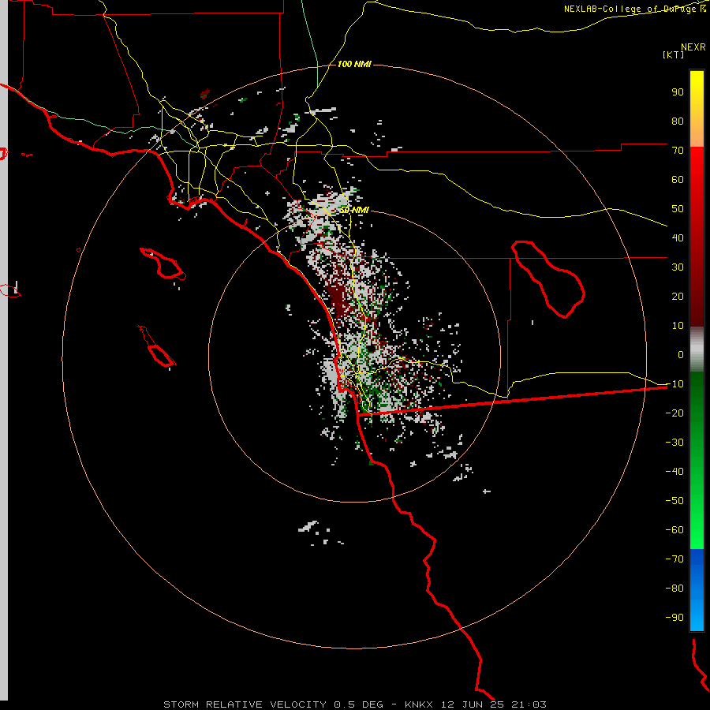Select the -90 value on velocity scale
The image size is (710, 710).
(x=674, y=618)
